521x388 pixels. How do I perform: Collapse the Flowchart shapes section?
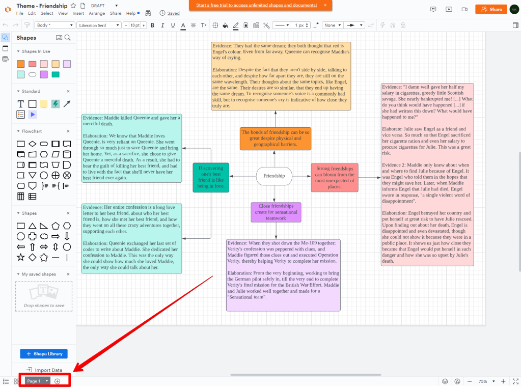19,131
